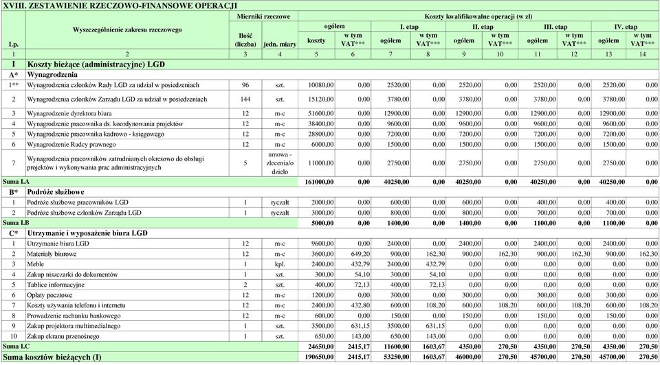Click 'Prowadzenie rachunku bankowego'
The image size is (660, 365).
point(74,316)
